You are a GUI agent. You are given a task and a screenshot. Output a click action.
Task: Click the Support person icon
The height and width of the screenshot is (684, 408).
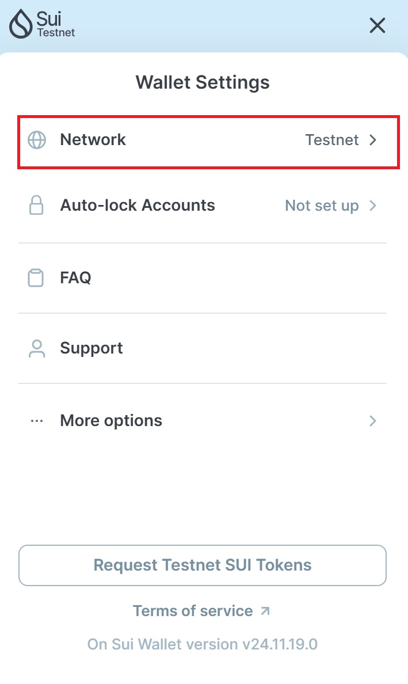coord(37,348)
